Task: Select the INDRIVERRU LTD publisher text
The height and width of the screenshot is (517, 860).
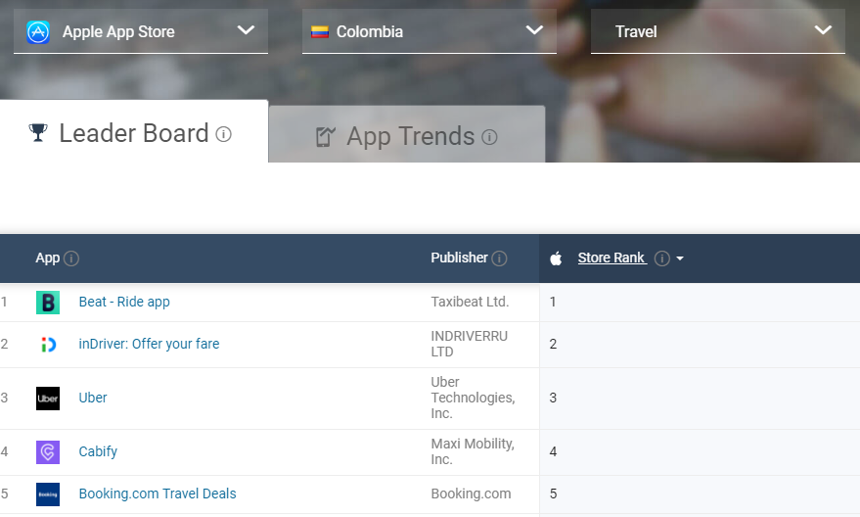Action: [470, 344]
